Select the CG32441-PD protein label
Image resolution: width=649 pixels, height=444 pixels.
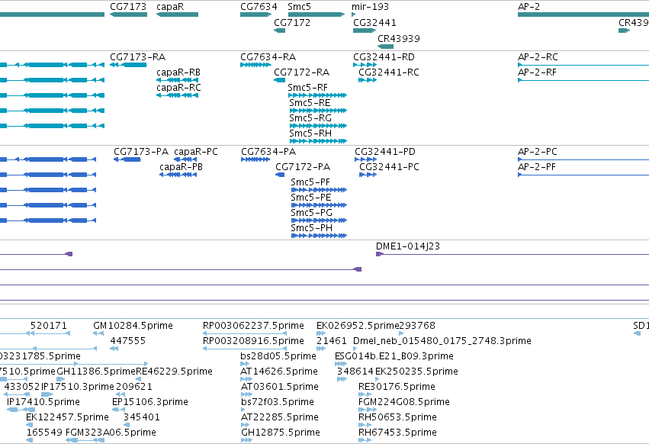tap(385, 152)
